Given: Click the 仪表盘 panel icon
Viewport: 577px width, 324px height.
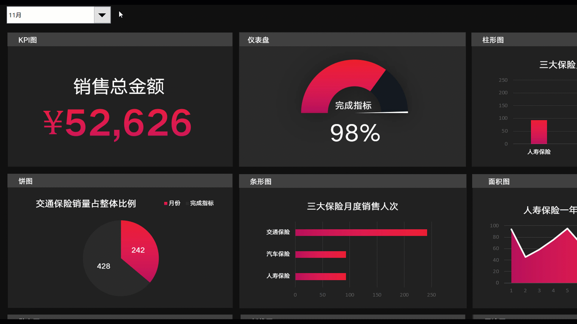Looking at the screenshot, I should (258, 40).
